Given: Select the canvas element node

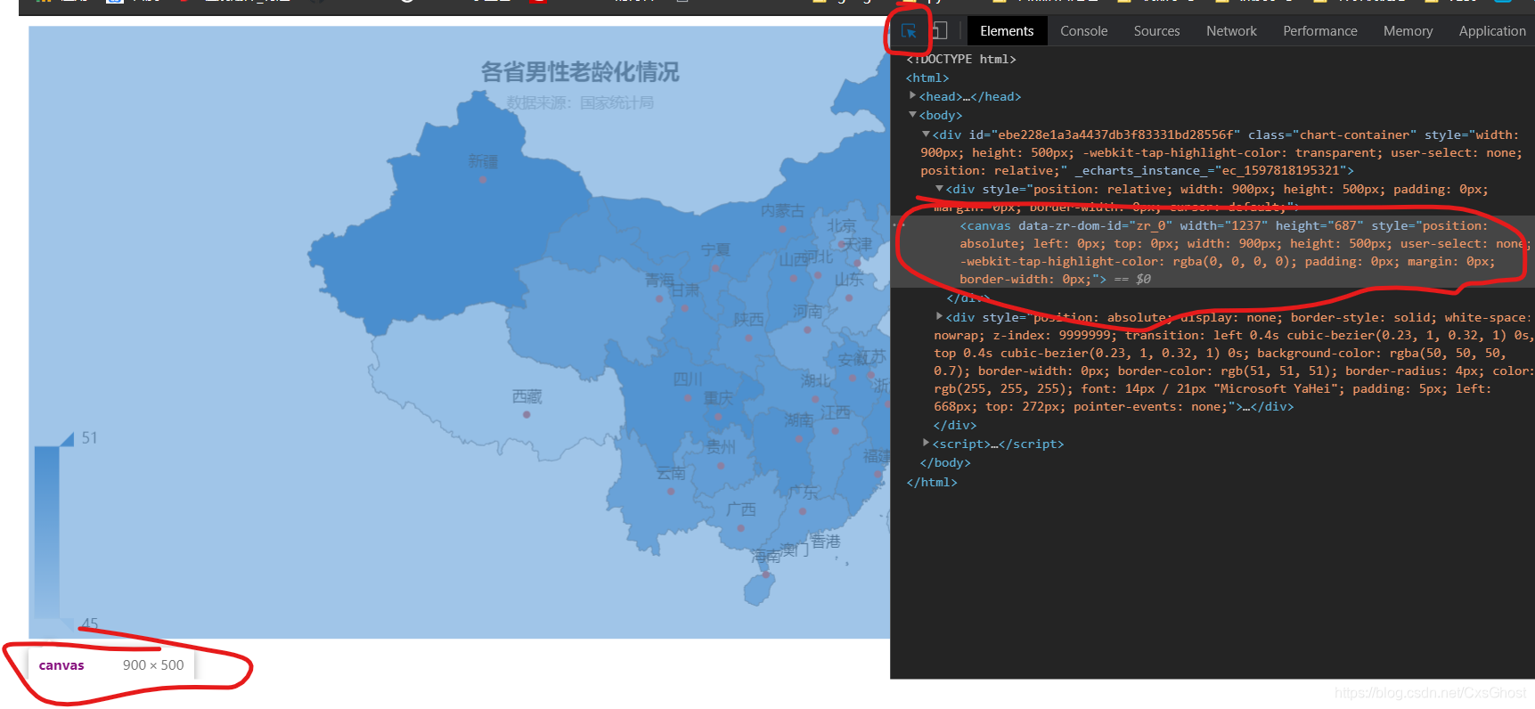Looking at the screenshot, I should [x=1212, y=252].
